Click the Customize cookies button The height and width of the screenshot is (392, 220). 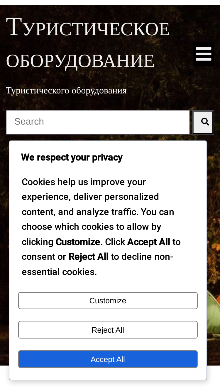[x=108, y=301]
